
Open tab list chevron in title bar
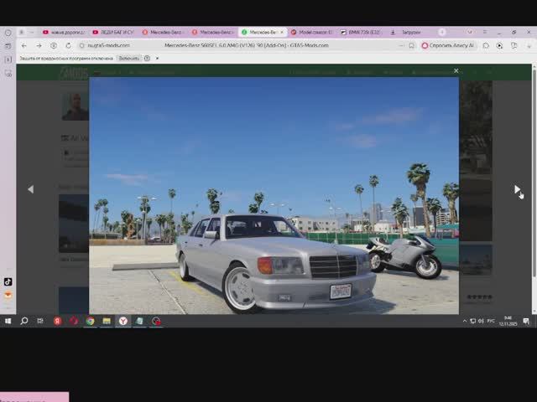coord(470,32)
